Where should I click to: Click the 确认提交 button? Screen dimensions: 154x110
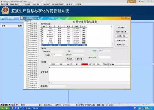[69, 59]
